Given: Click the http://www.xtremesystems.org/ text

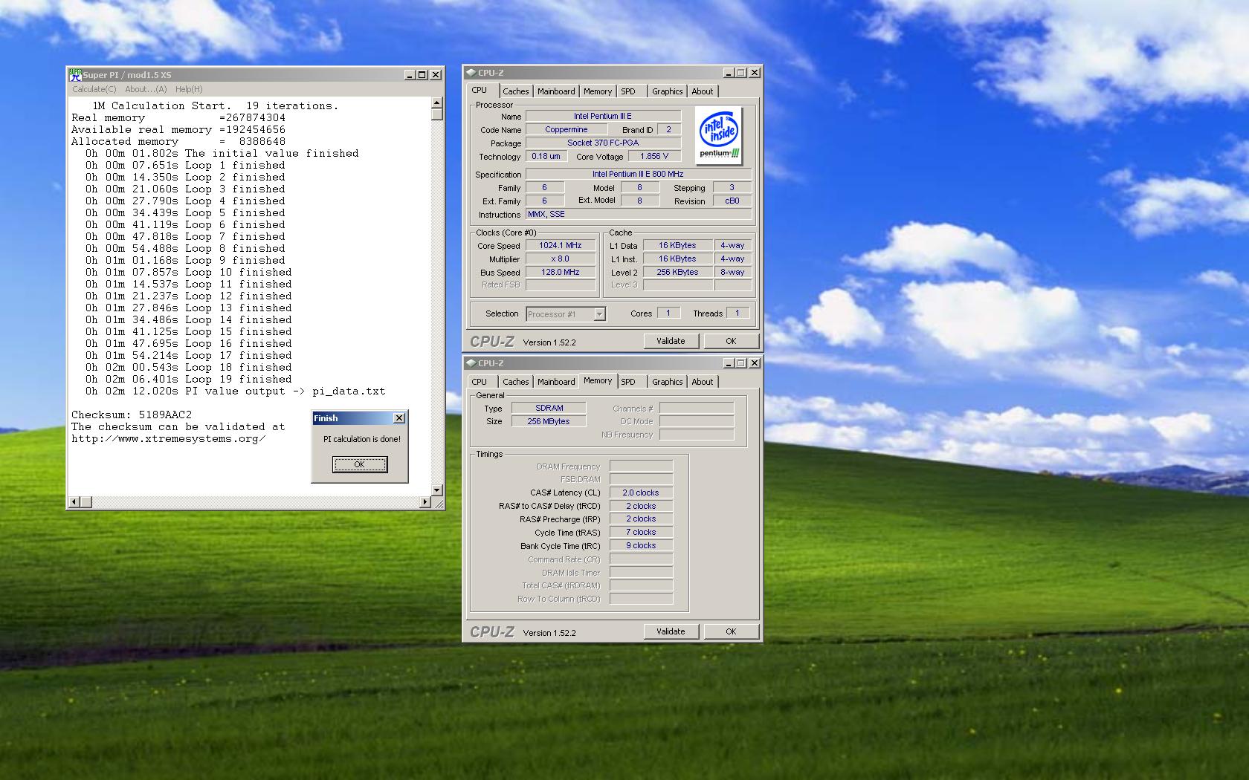Looking at the screenshot, I should pos(168,438).
